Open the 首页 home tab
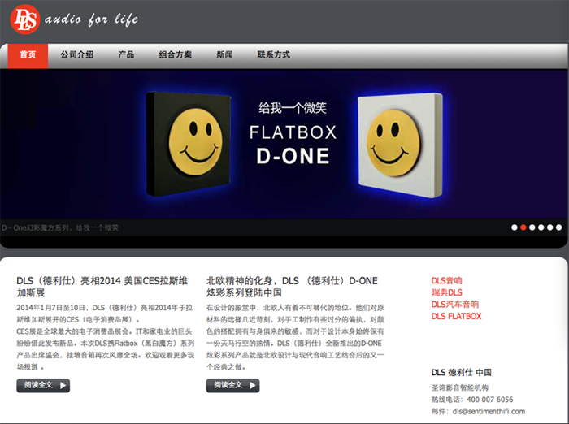Image resolution: width=569 pixels, height=424 pixels. [x=28, y=55]
